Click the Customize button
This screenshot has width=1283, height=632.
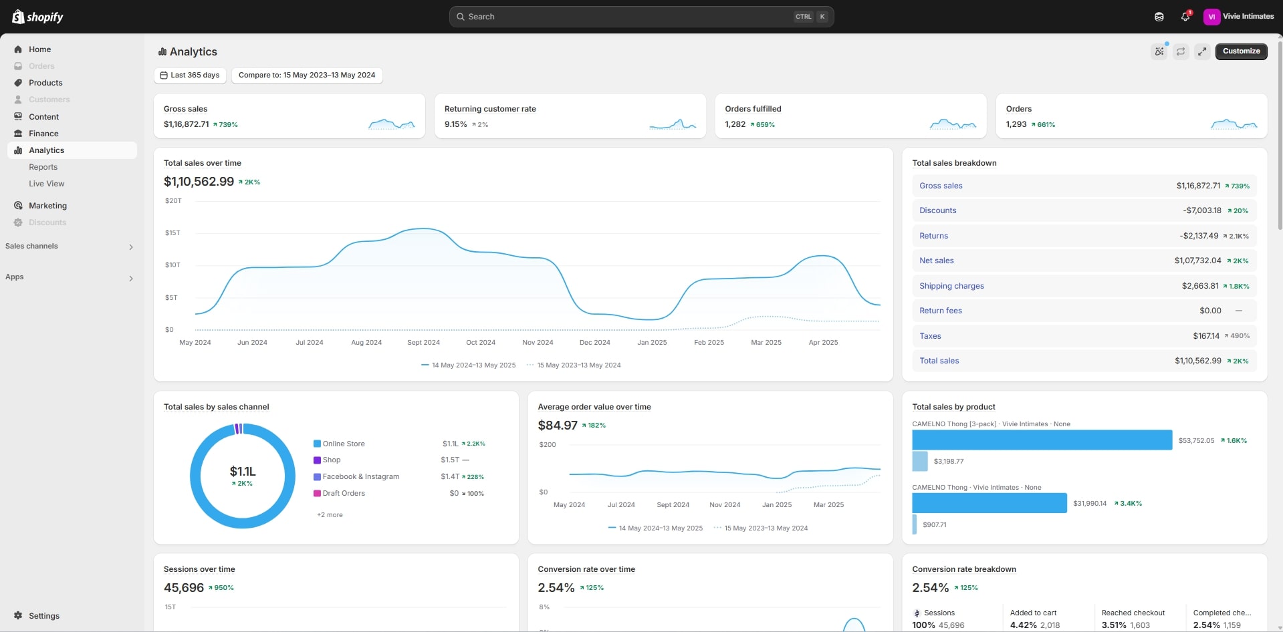tap(1241, 51)
